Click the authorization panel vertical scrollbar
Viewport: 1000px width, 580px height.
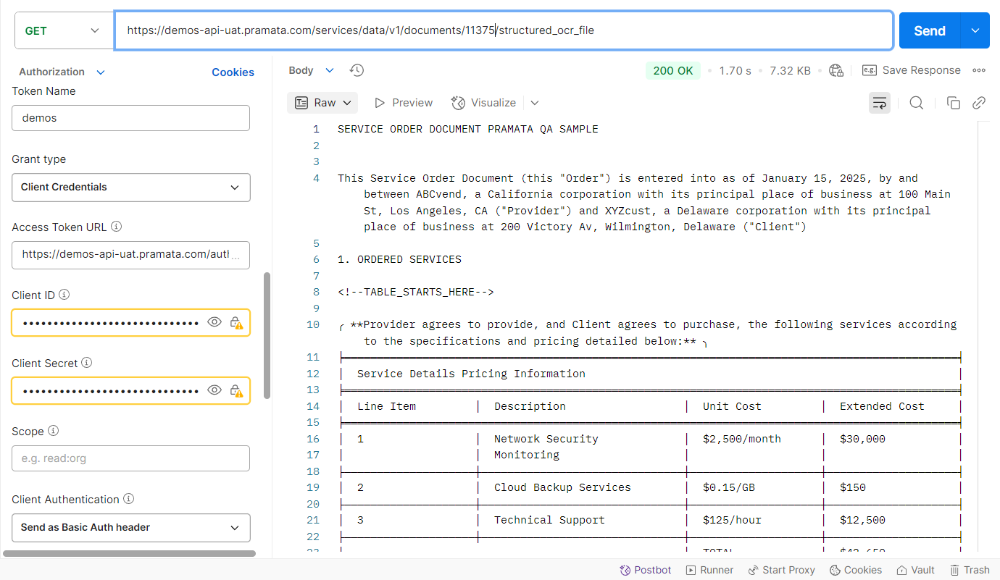coord(267,335)
